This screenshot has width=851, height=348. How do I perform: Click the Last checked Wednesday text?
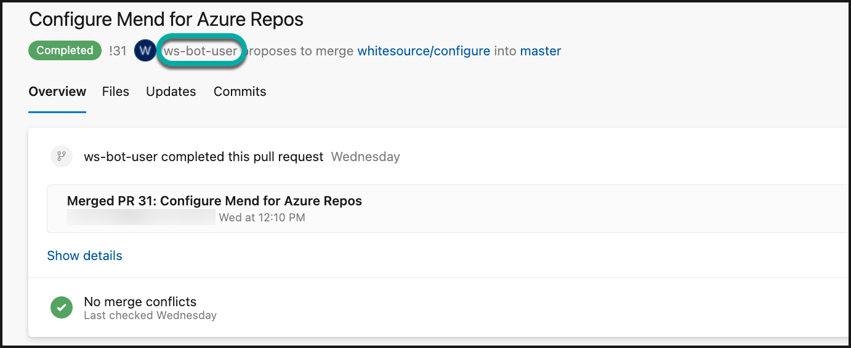click(150, 315)
